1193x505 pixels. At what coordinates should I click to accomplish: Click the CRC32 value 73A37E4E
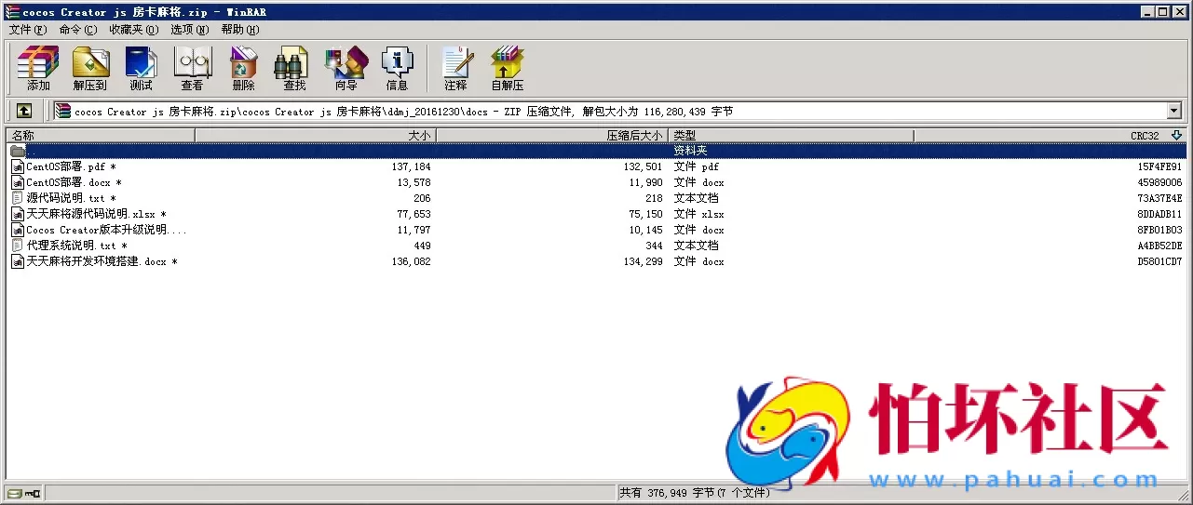pos(1159,198)
